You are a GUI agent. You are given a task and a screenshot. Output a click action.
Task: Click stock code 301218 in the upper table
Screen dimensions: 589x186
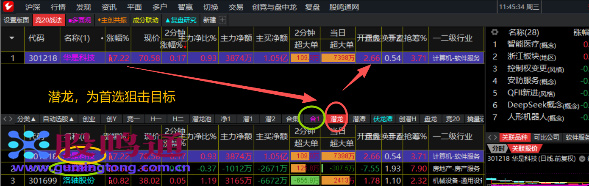click(43, 58)
